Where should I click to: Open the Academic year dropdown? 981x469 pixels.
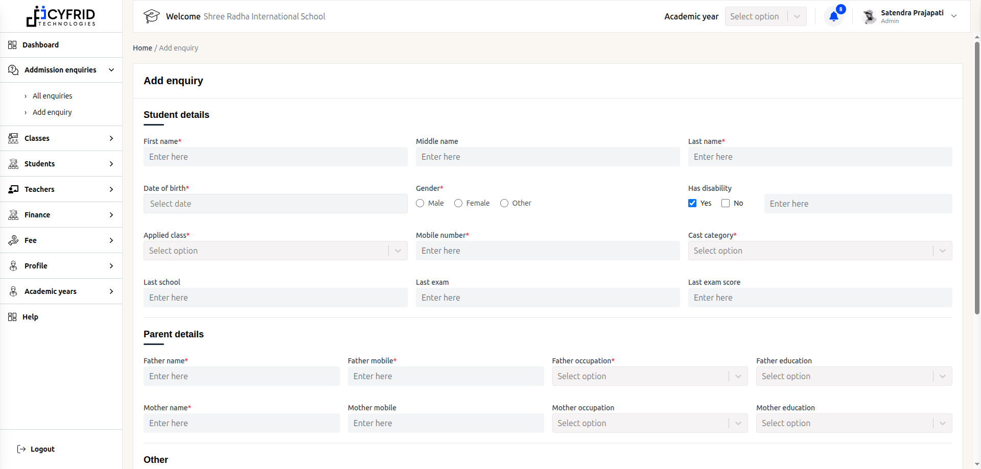click(765, 16)
